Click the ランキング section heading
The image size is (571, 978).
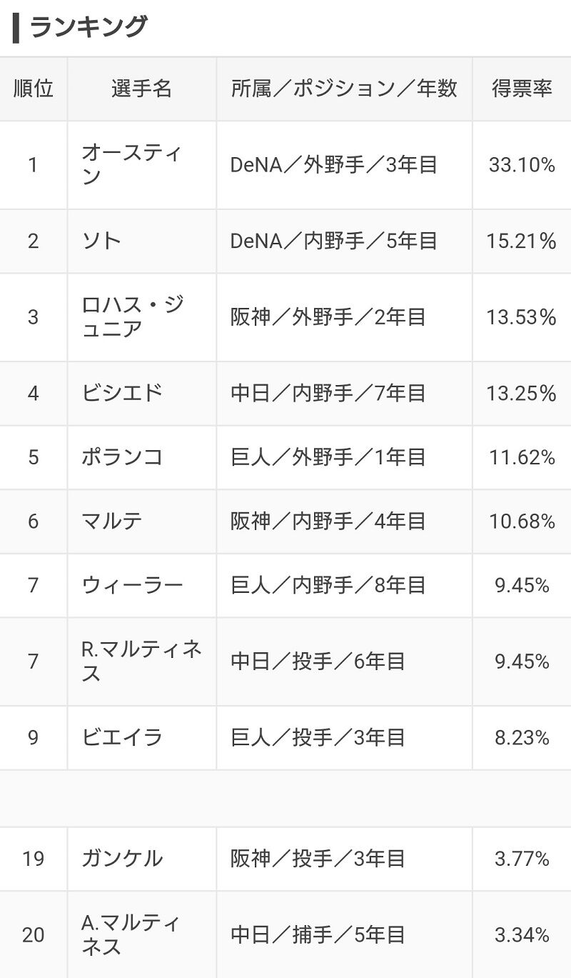tap(88, 28)
